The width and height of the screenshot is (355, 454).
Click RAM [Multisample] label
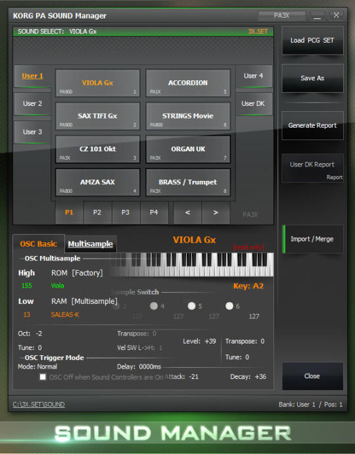tap(85, 301)
